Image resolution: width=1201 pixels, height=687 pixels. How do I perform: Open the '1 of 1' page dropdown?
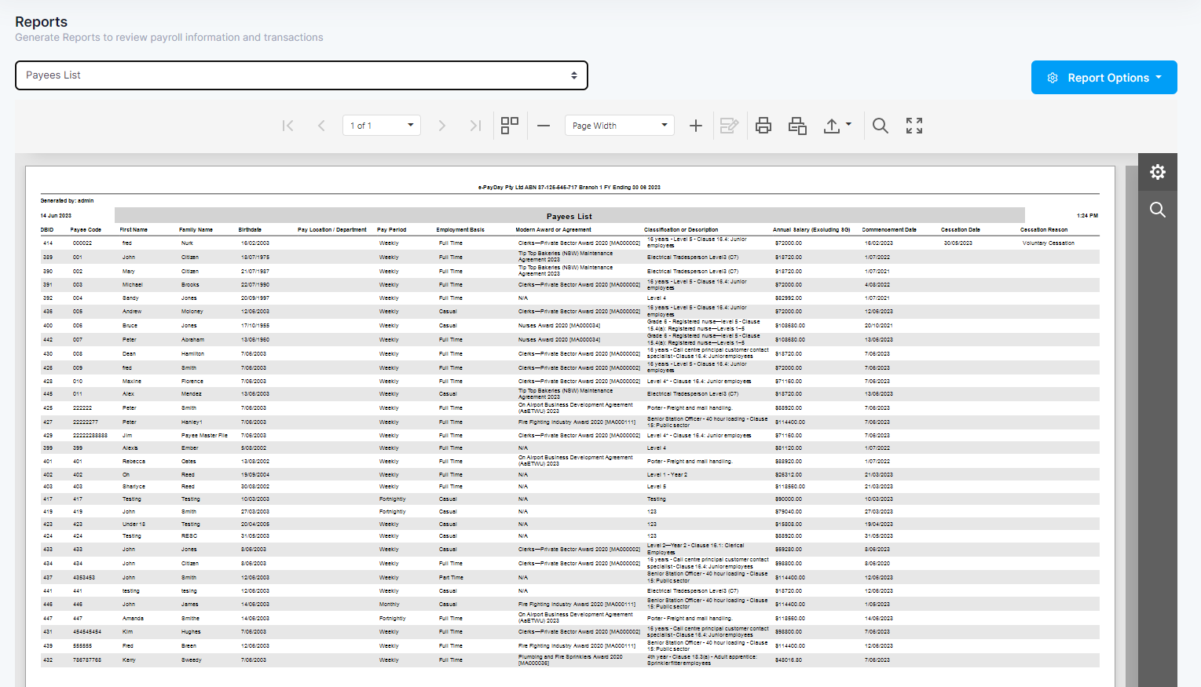click(382, 126)
